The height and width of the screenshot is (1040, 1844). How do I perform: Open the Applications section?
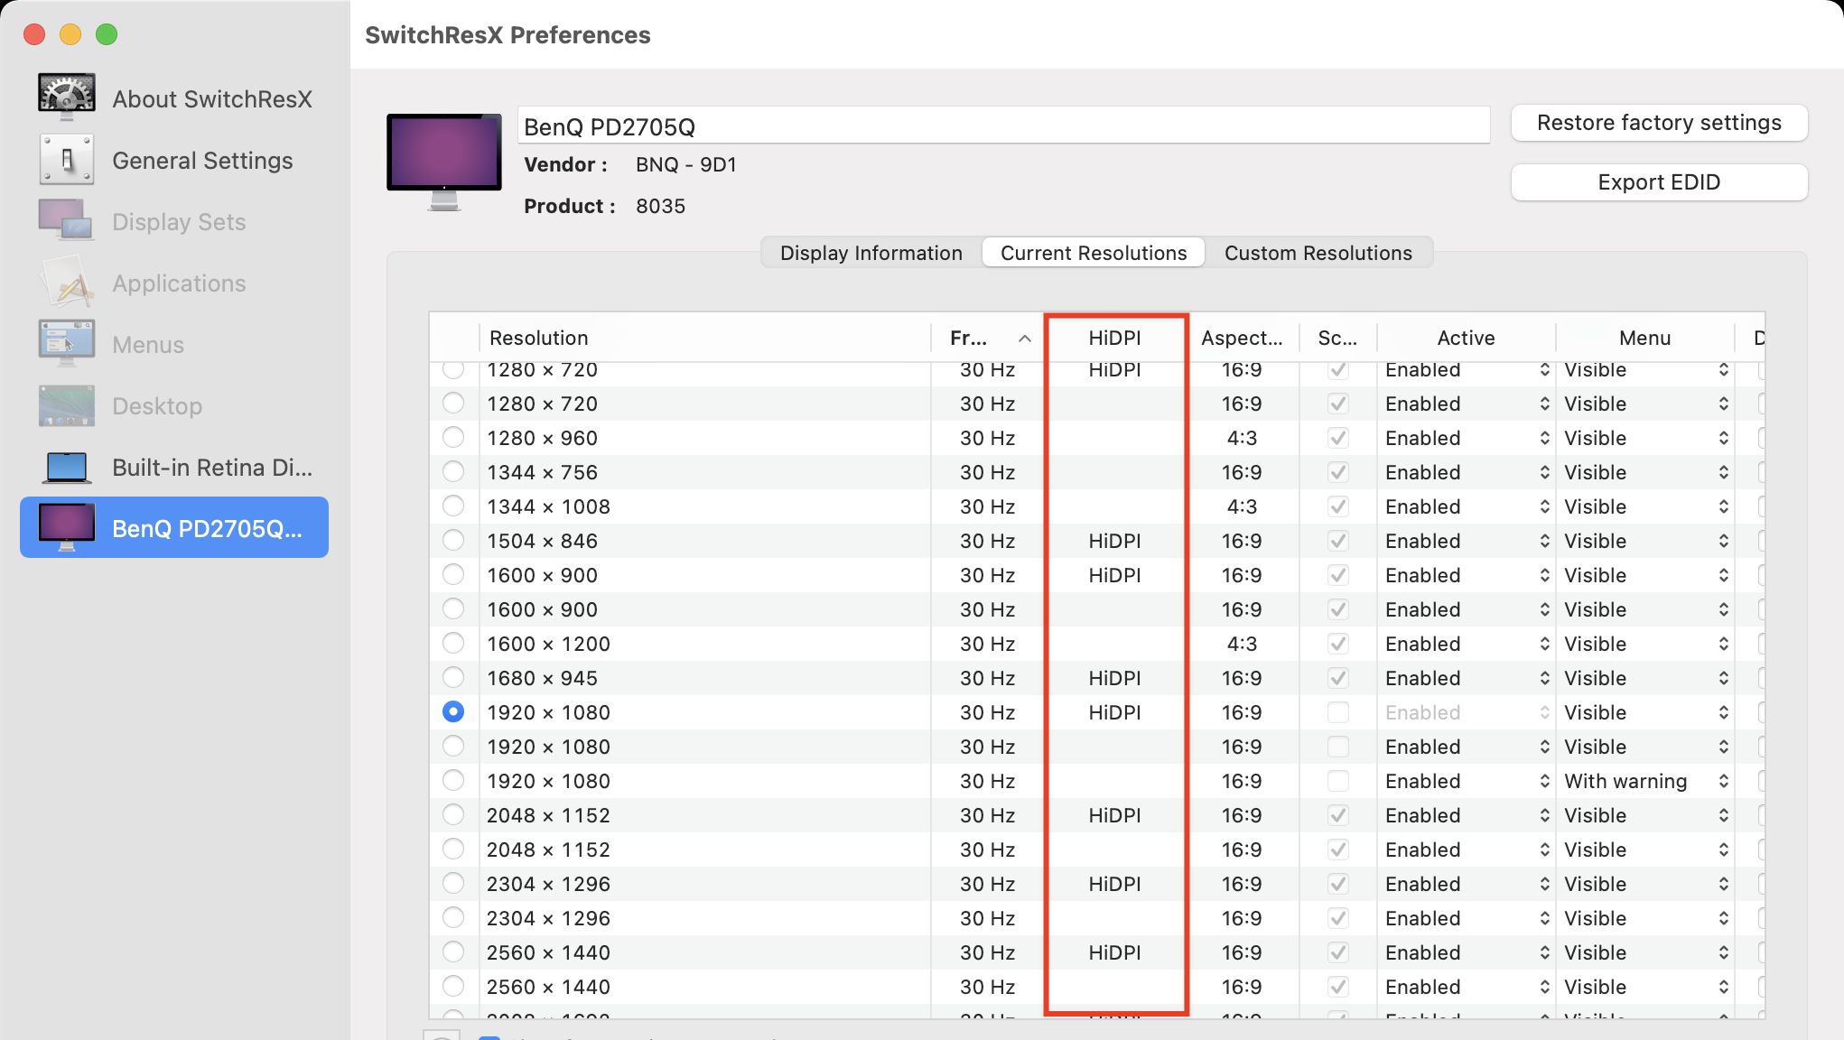pos(178,283)
